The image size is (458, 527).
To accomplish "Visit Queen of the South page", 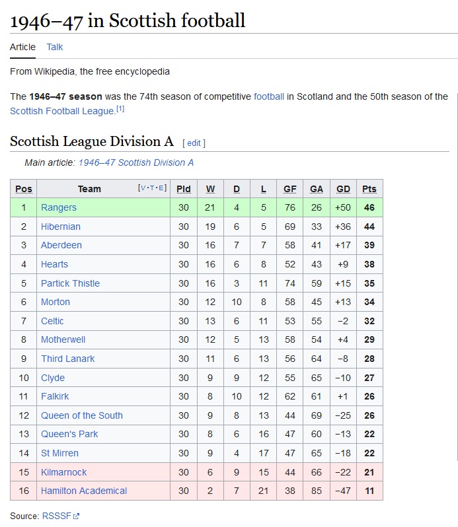I will point(82,415).
